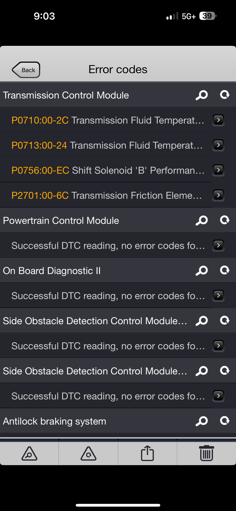Tap the second warning-triangle rescan icon in toolbar

(88, 453)
